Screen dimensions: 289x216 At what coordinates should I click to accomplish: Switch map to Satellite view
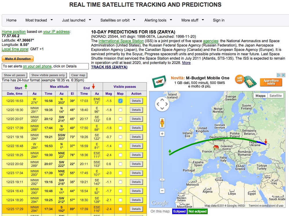[276, 96]
